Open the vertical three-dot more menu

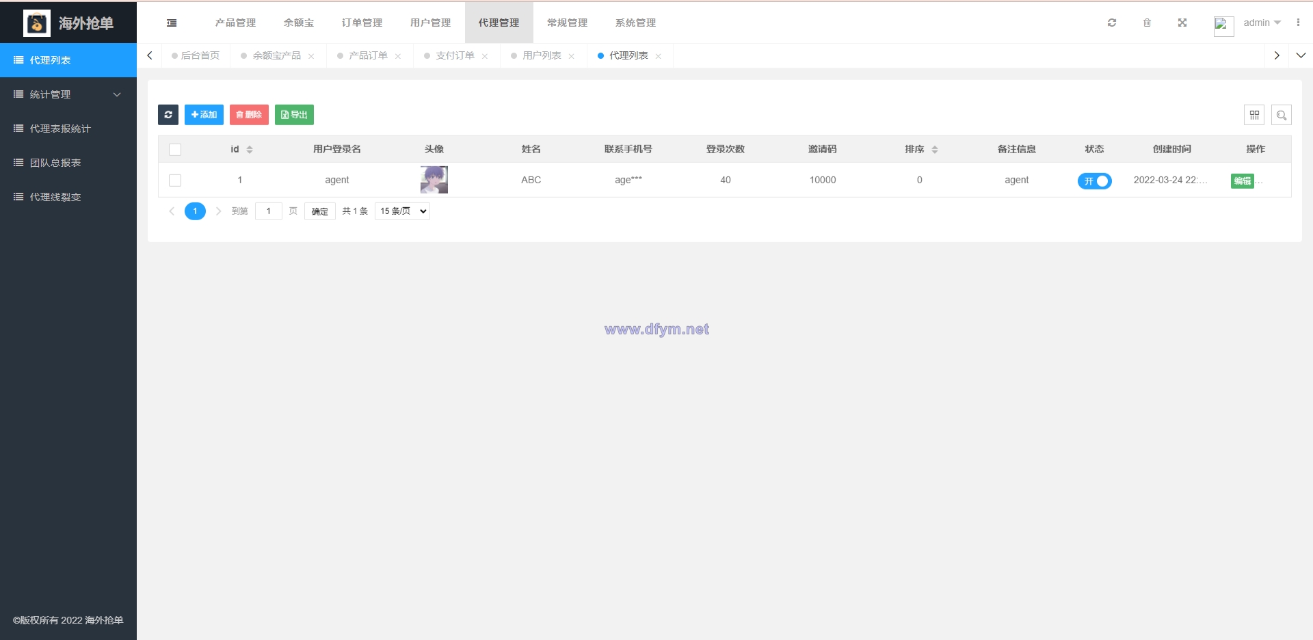point(1298,23)
